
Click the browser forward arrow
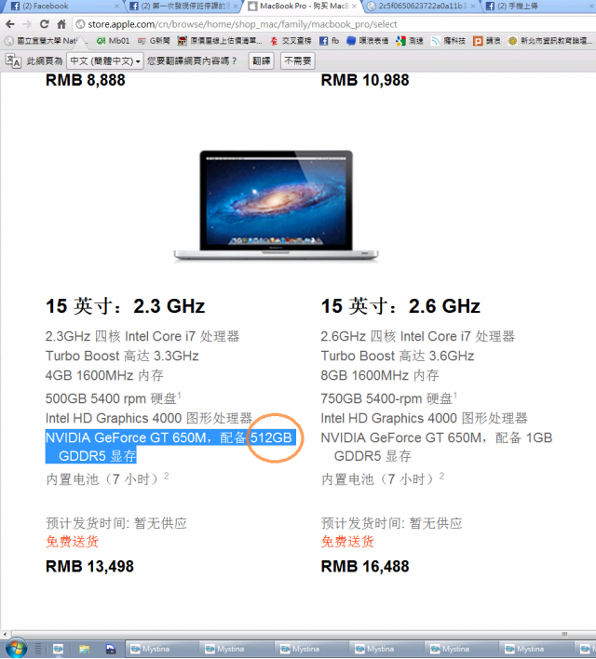tap(27, 24)
